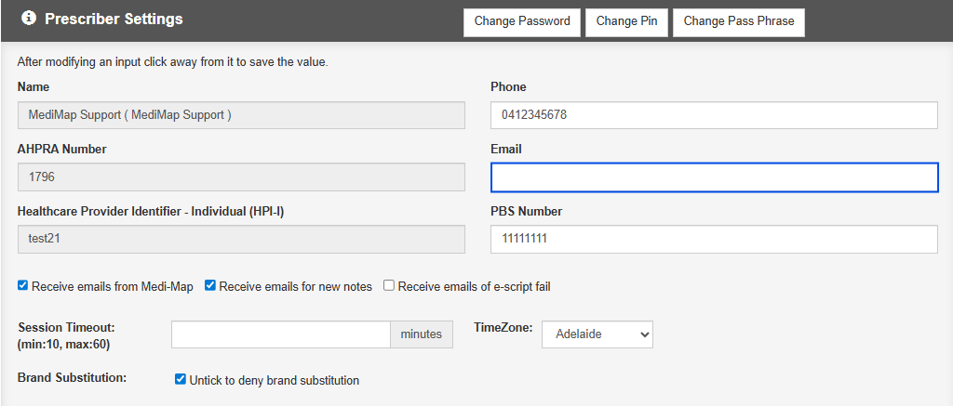The image size is (953, 406).
Task: Open the Change Pin dialog
Action: coord(627,22)
